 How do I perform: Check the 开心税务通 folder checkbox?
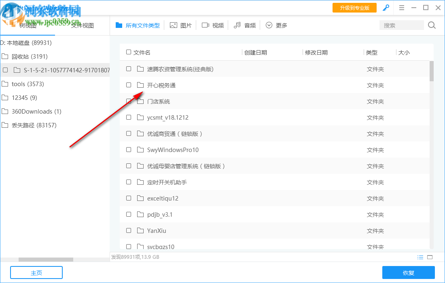coord(129,85)
